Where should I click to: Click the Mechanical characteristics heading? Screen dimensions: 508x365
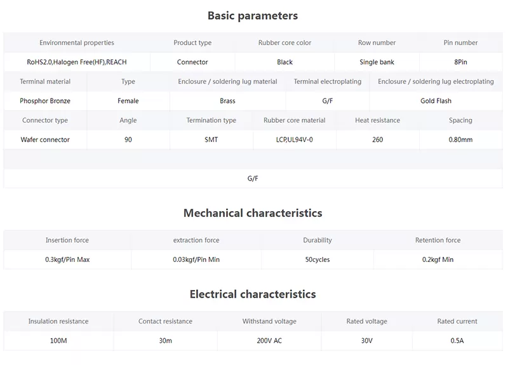[253, 213]
